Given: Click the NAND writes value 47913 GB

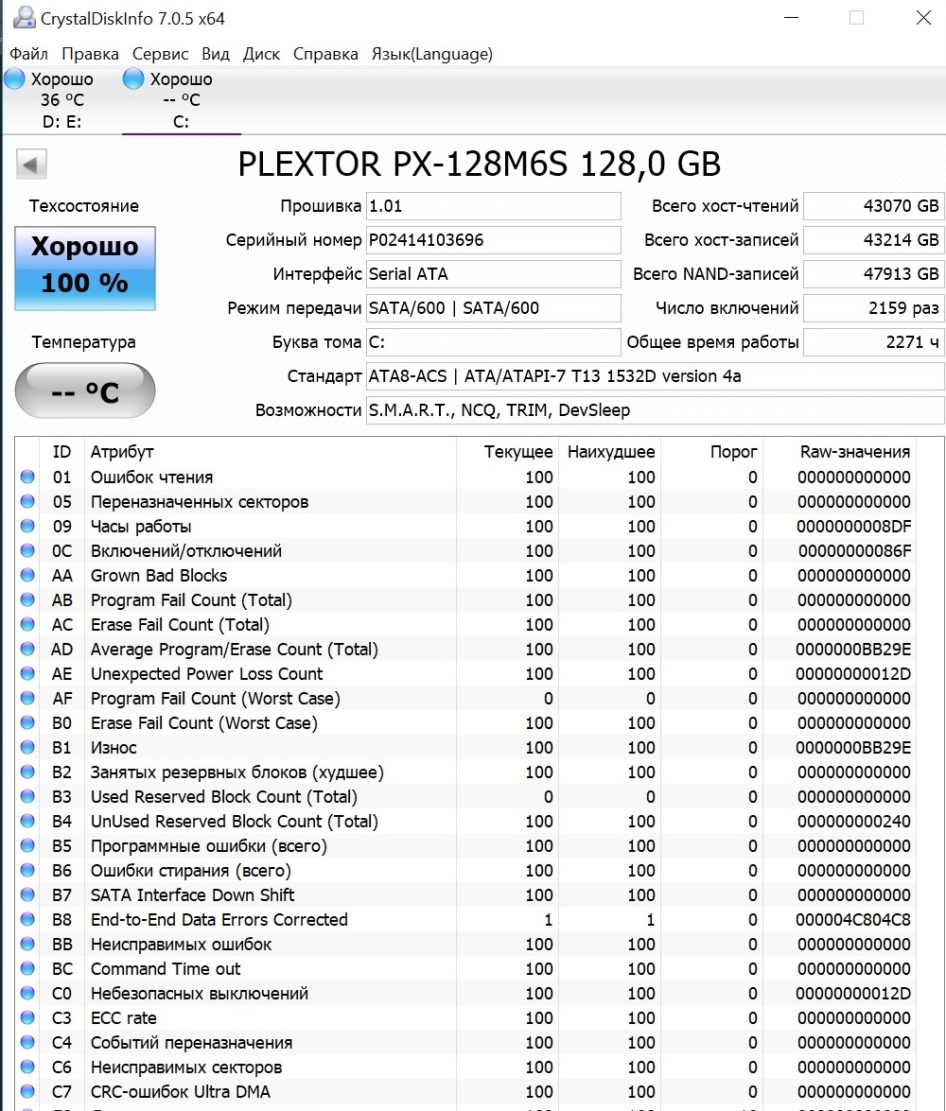Looking at the screenshot, I should tap(874, 274).
